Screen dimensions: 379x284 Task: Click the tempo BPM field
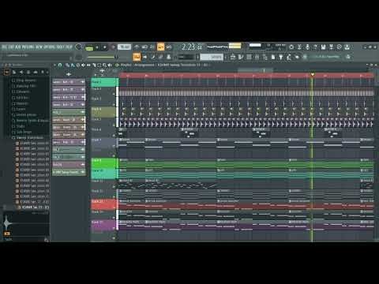click(124, 47)
